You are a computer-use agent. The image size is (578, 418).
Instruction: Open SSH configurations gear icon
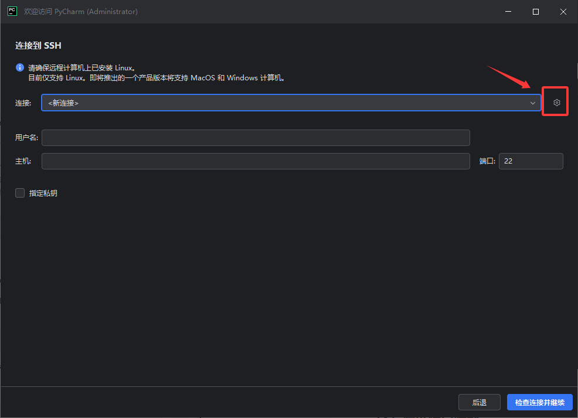(x=557, y=103)
